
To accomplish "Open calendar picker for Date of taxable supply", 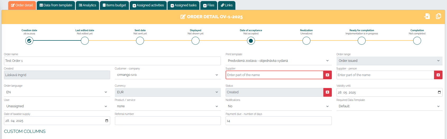I will [x=107, y=121].
